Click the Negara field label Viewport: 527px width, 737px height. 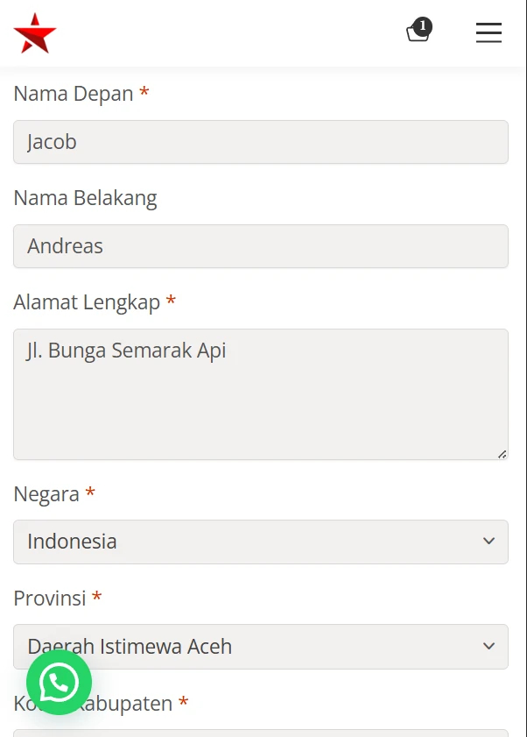(46, 494)
